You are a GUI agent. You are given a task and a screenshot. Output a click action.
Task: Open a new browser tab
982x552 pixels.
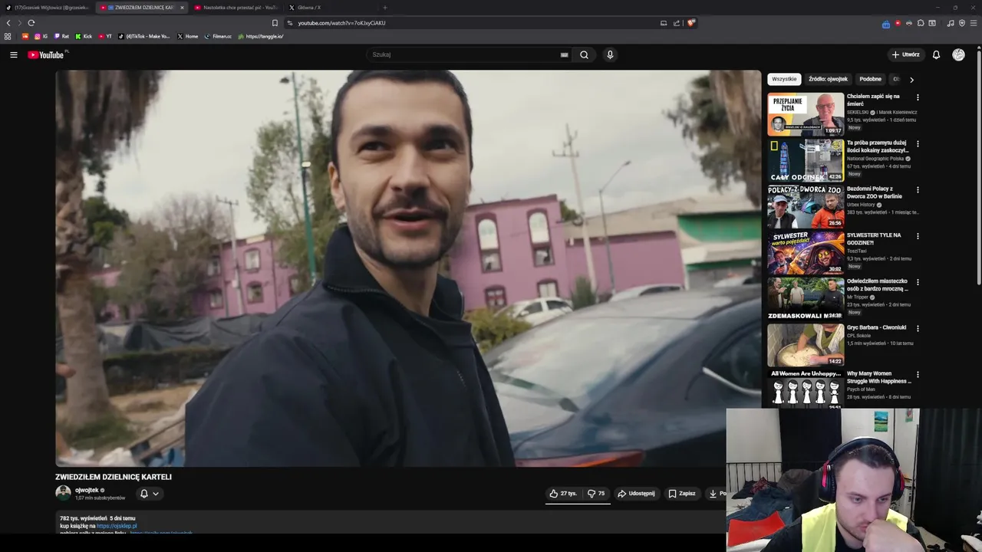(x=384, y=8)
